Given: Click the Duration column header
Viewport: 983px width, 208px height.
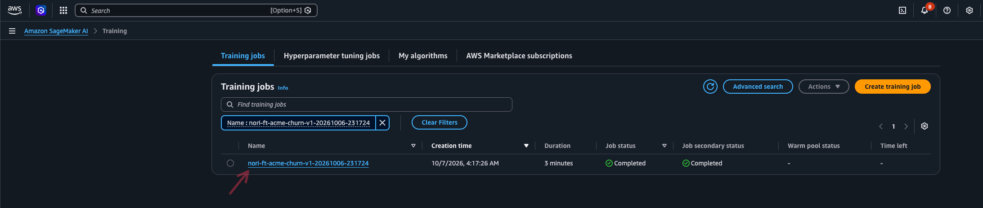Looking at the screenshot, I should coord(557,146).
